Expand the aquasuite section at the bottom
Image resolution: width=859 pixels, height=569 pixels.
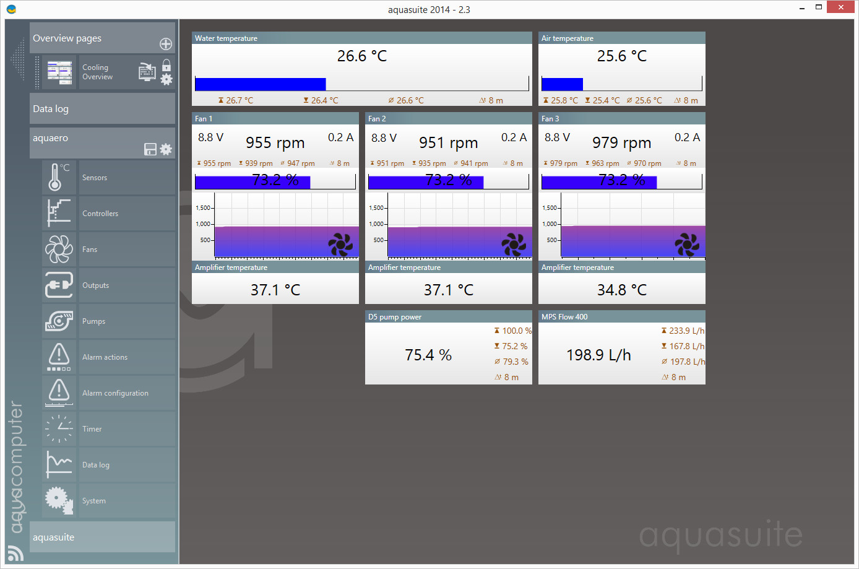tap(102, 537)
